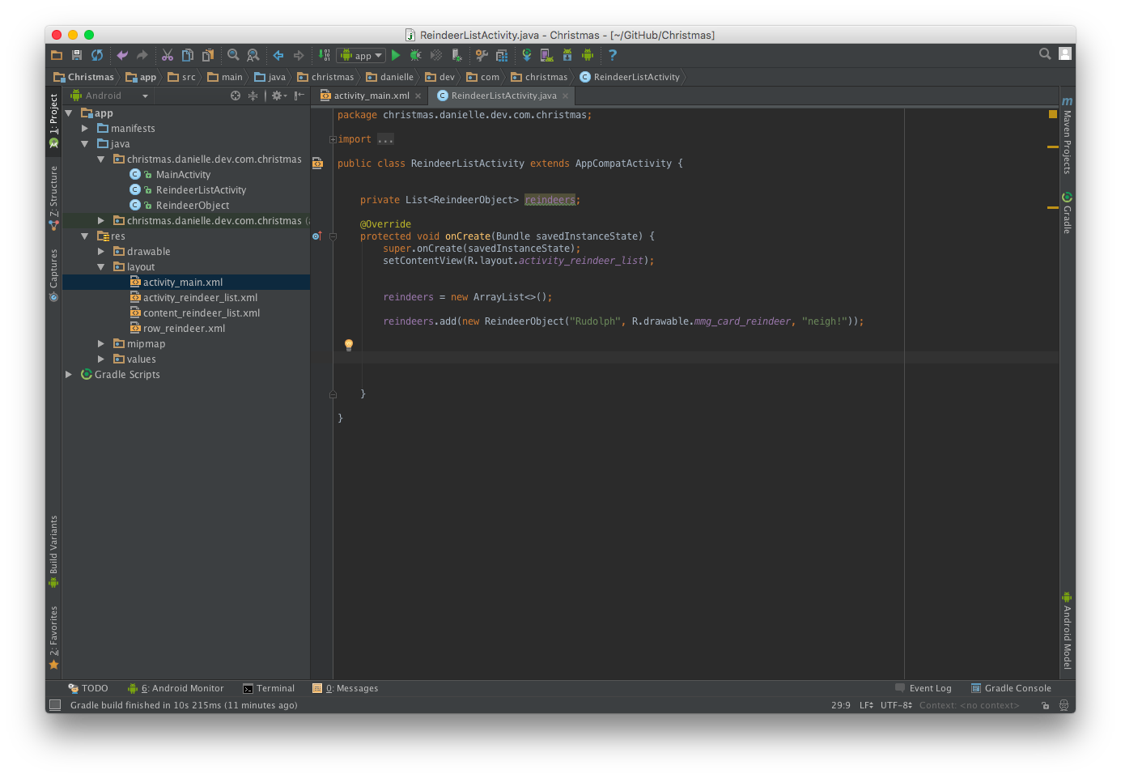Click the yellow inspection status square indicator
The image size is (1121, 778).
[x=1053, y=114]
